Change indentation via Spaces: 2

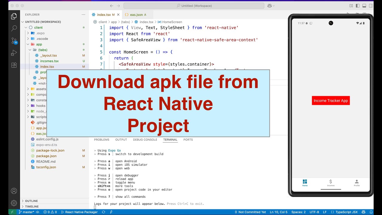pyautogui.click(x=298, y=212)
